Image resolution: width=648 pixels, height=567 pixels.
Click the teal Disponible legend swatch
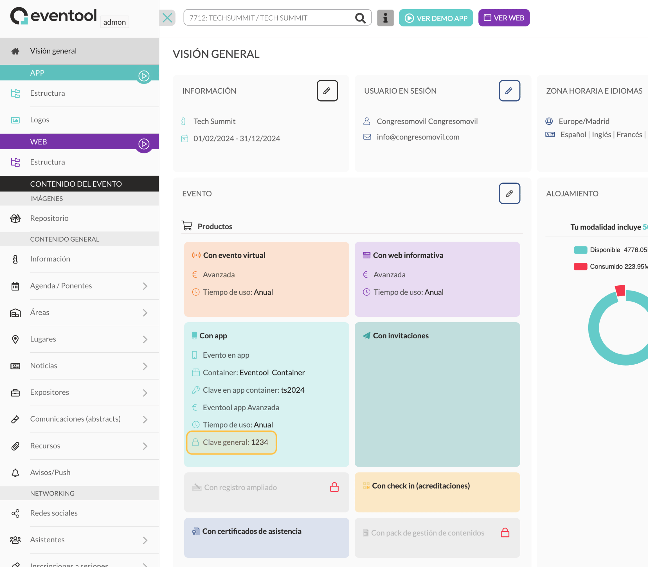pos(580,250)
